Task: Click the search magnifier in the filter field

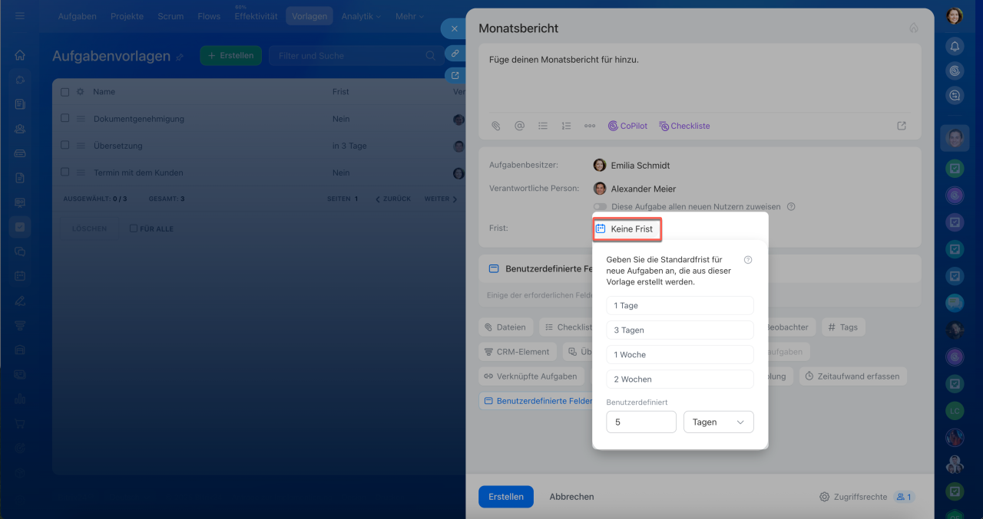Action: pos(430,55)
